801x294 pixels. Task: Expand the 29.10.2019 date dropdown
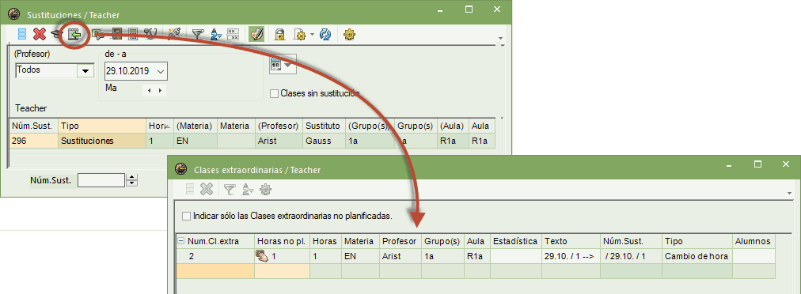pyautogui.click(x=161, y=72)
